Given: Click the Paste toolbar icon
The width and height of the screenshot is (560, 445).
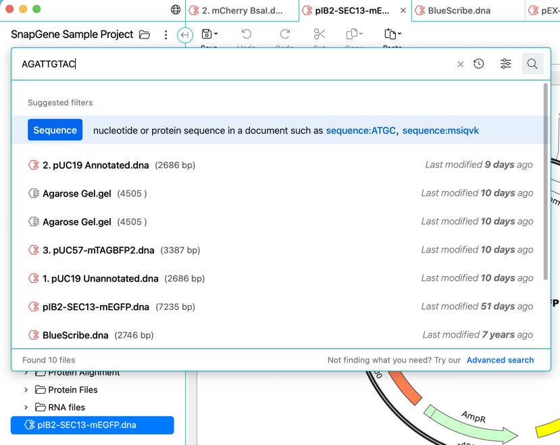Looking at the screenshot, I should click(x=390, y=34).
